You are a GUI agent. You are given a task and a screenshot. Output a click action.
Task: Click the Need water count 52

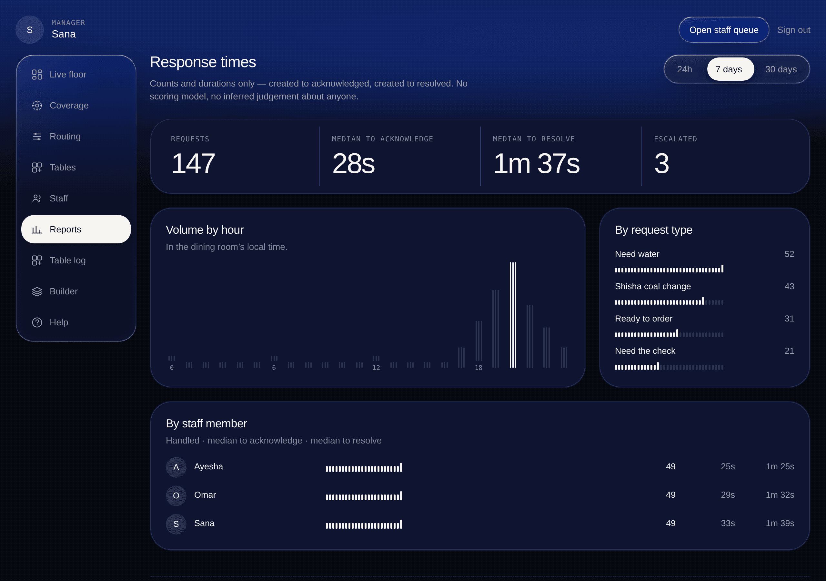[x=789, y=254]
